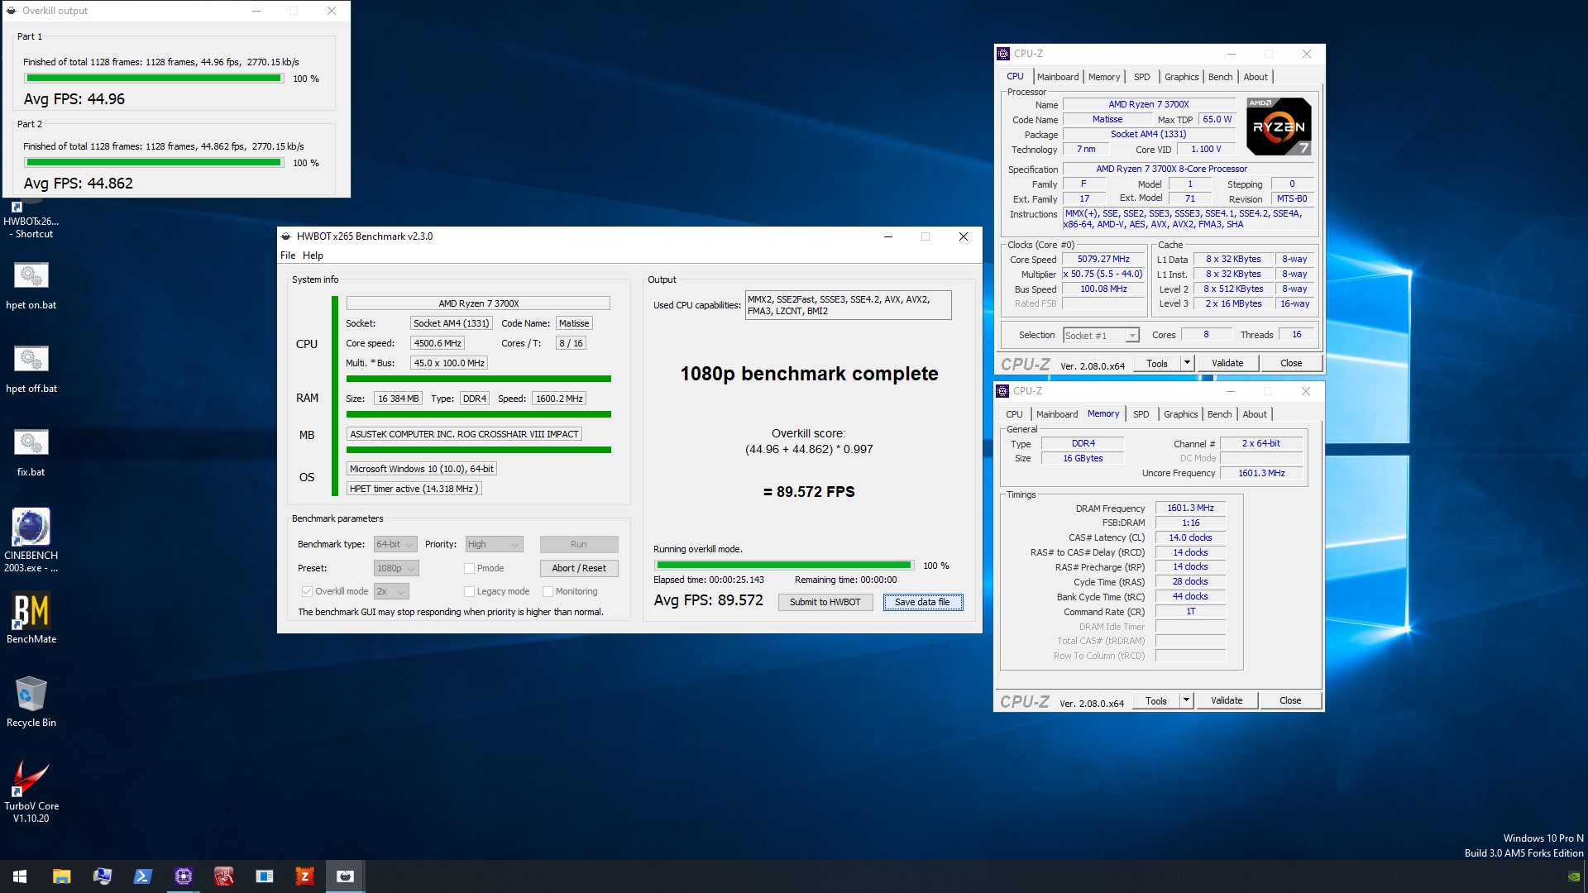Click the CPU name field AMD Ryzen 7 3700X

[x=478, y=303]
